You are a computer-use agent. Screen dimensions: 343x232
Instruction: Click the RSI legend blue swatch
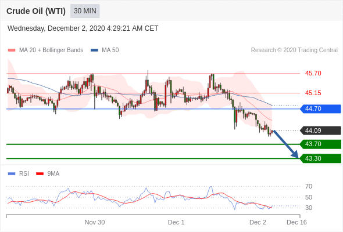12,174
